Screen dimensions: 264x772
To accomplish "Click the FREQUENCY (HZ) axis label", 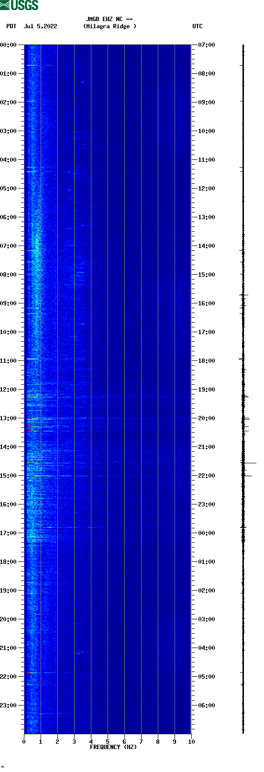I will click(x=113, y=747).
